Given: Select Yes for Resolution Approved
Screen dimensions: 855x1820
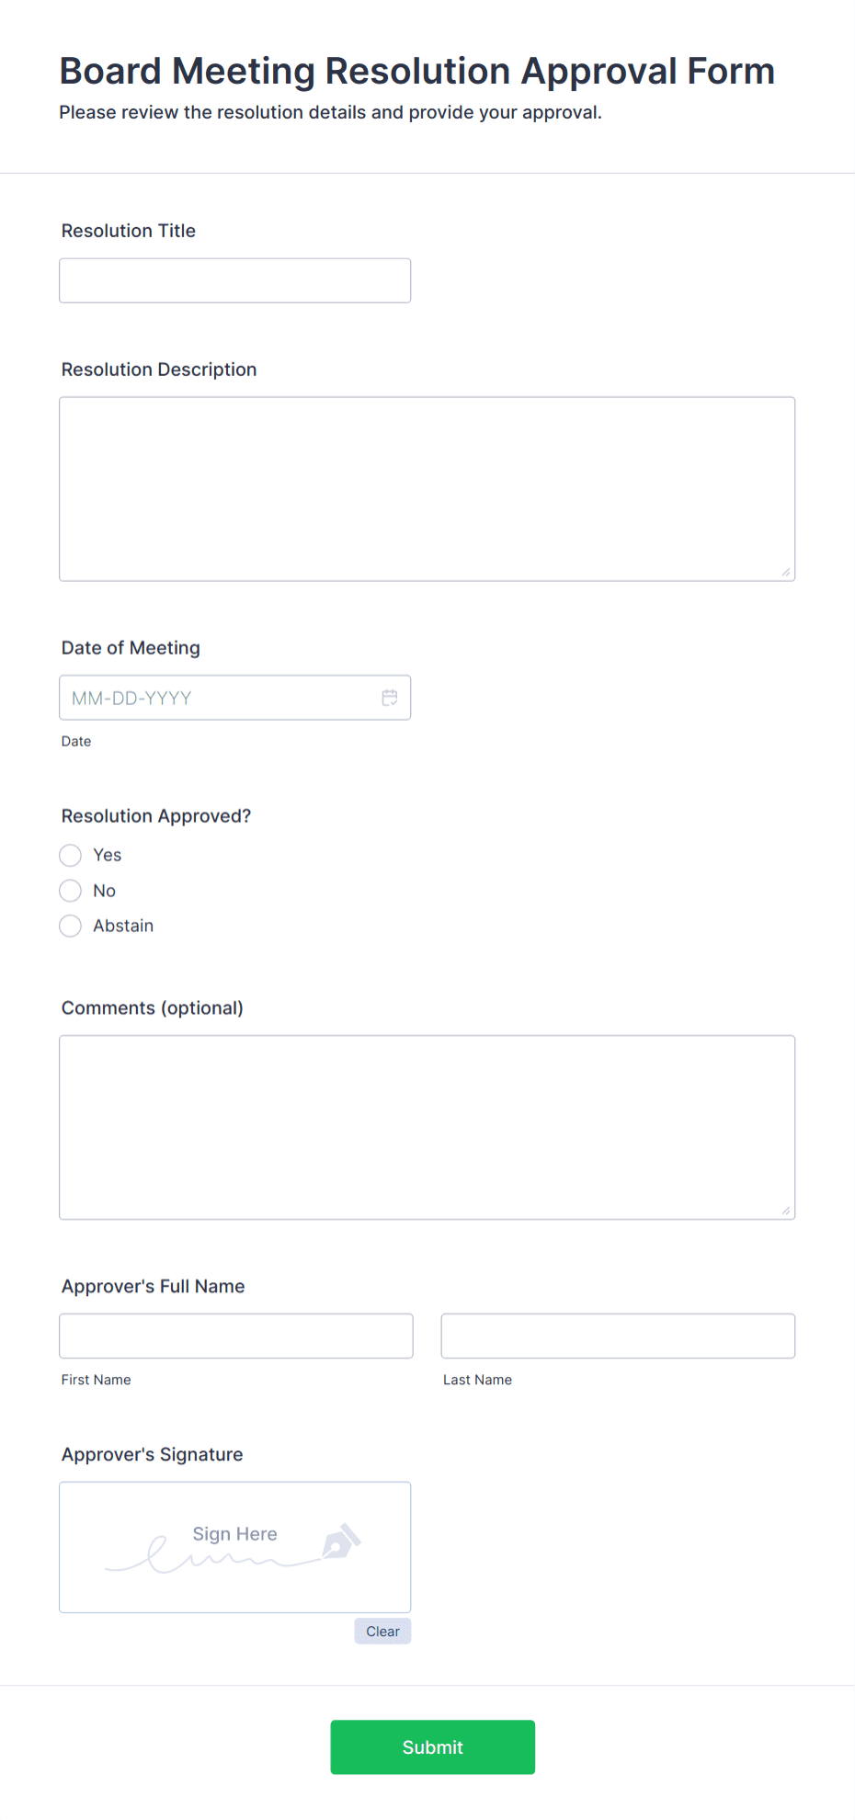Looking at the screenshot, I should (70, 855).
